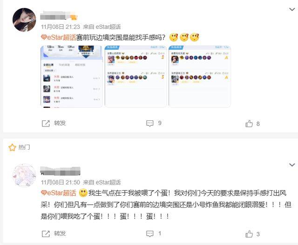Open comments on the second post
The image size is (298, 245).
tap(150, 234)
